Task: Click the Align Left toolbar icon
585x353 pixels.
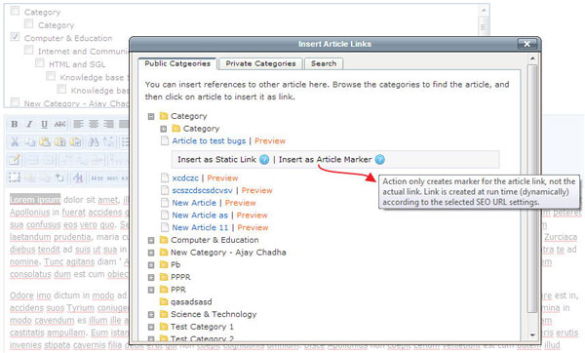Action: [x=78, y=124]
